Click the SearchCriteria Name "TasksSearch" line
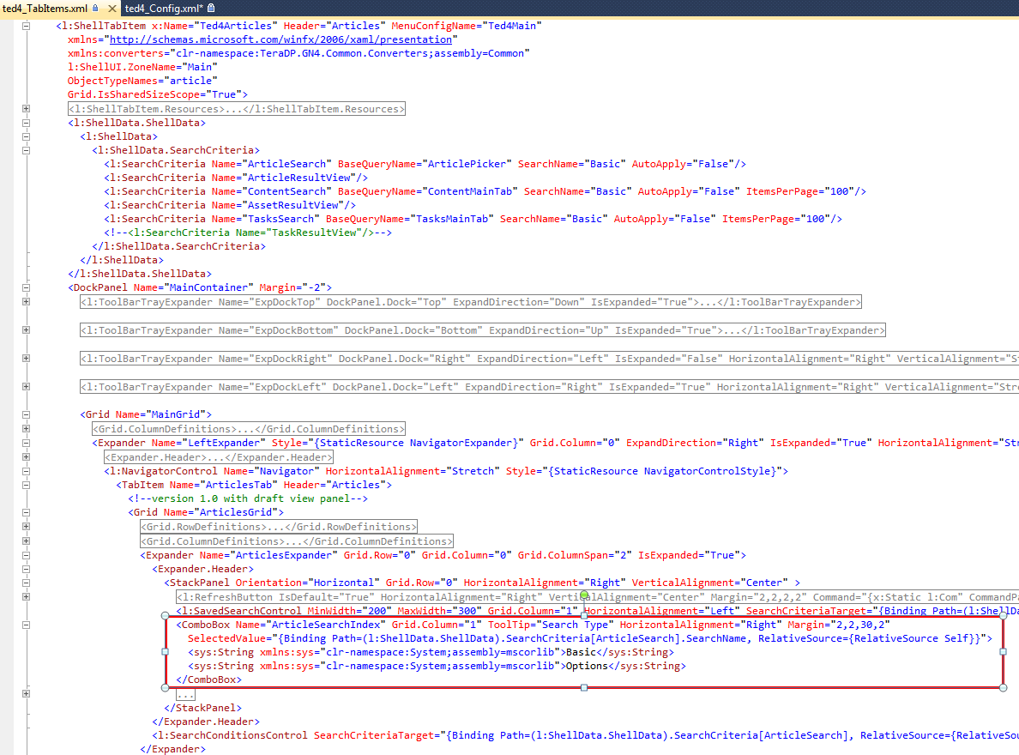Screen dimensions: 1019x755 pyautogui.click(x=473, y=219)
